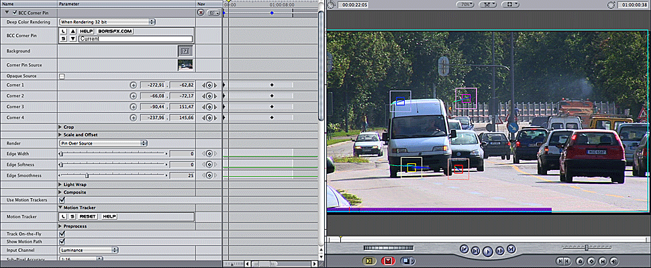Click the Background image well

185,50
